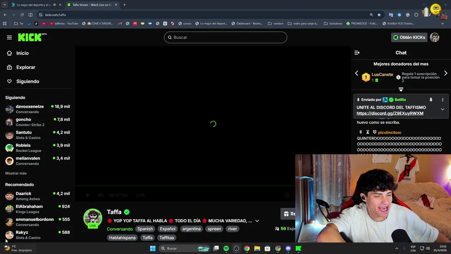This screenshot has height=254, width=451.
Task: Collapse the chat panel icon
Action: click(357, 53)
